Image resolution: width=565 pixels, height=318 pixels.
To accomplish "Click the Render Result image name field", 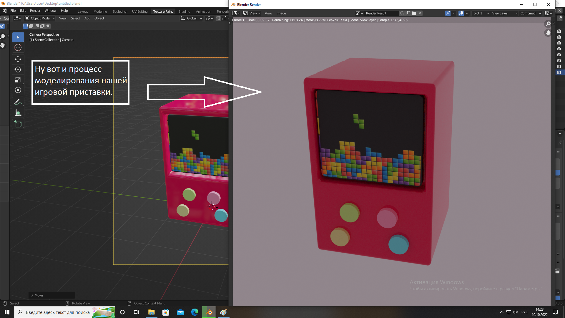I will click(x=381, y=13).
